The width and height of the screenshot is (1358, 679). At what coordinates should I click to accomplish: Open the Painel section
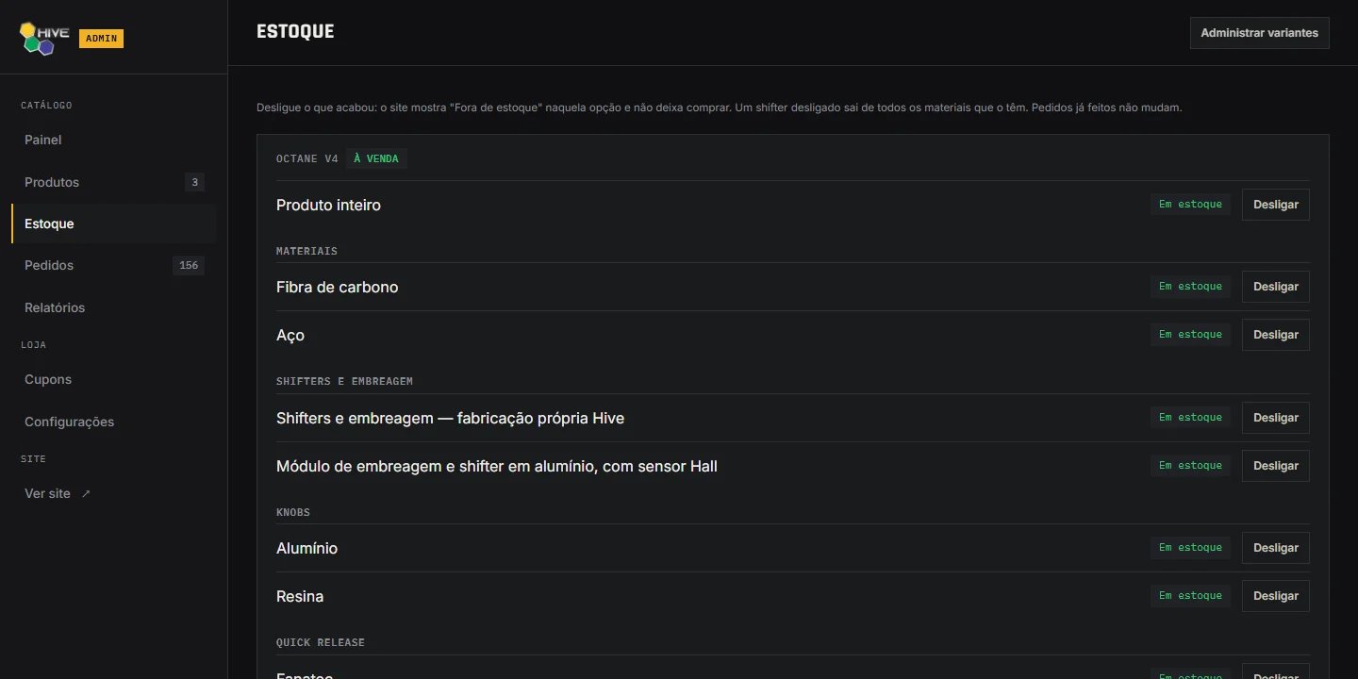(114, 140)
